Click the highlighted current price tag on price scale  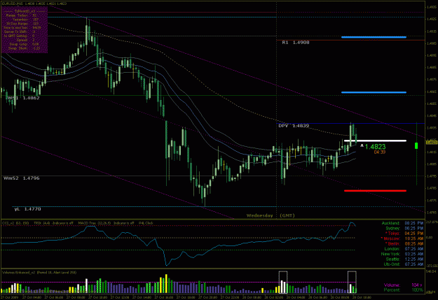pyautogui.click(x=432, y=143)
